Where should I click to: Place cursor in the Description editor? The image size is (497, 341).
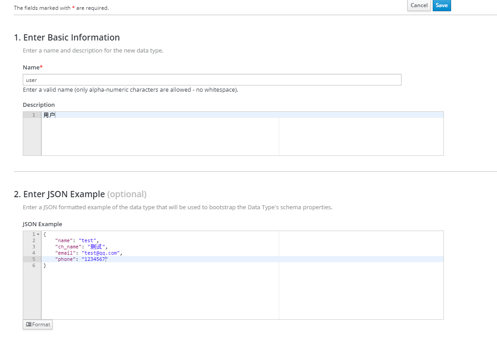(x=134, y=114)
